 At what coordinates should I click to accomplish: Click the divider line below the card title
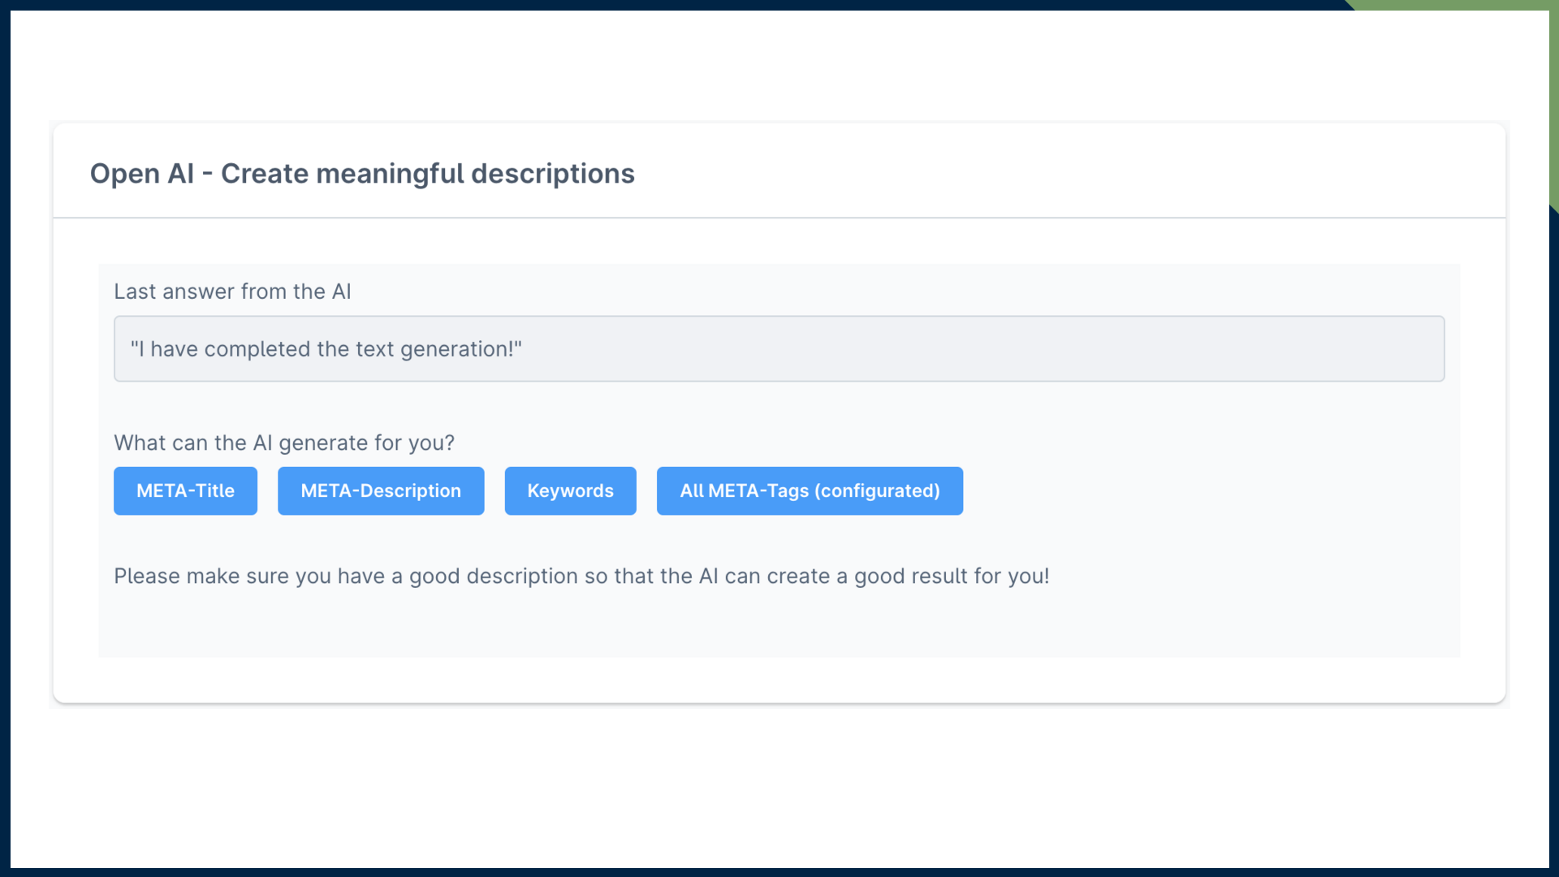click(x=779, y=218)
